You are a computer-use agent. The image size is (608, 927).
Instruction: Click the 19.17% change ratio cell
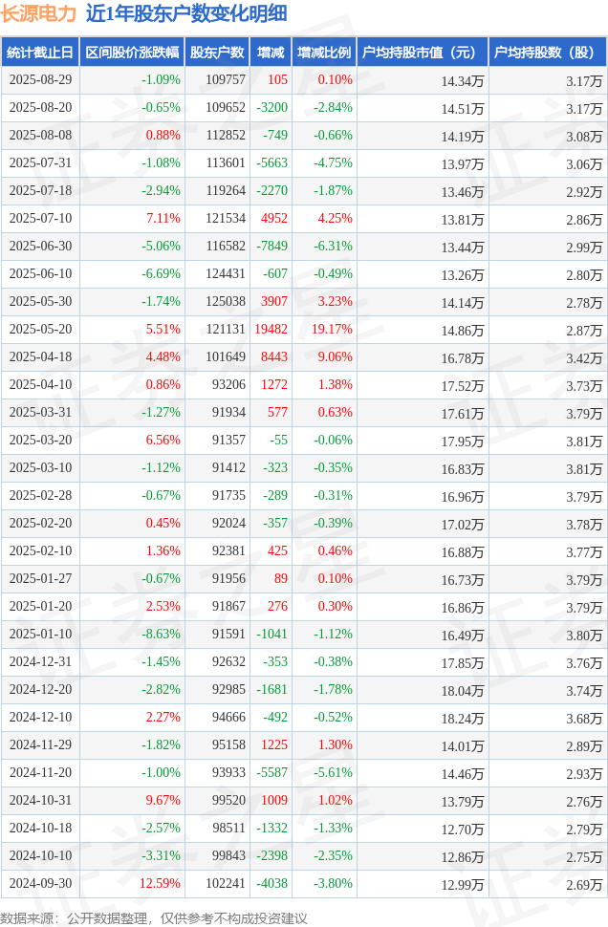coord(333,330)
